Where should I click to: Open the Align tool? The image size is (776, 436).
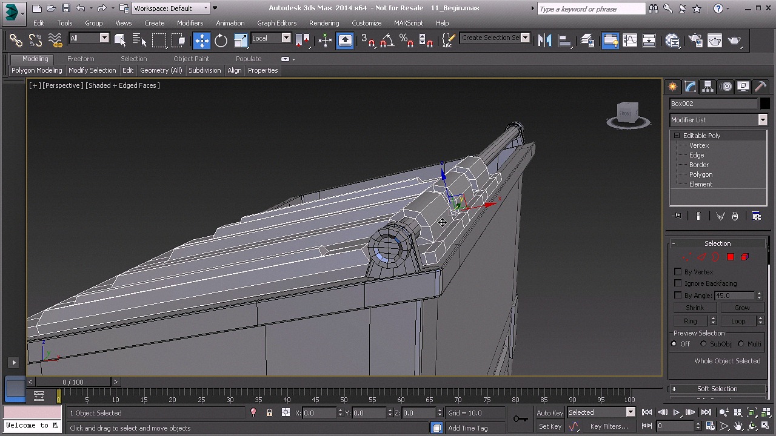[564, 40]
